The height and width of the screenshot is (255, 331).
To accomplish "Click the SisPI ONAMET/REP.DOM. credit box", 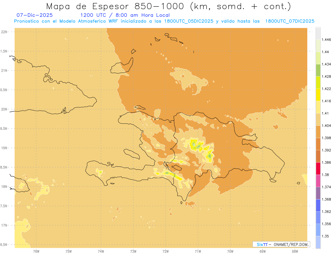I will tap(281, 244).
